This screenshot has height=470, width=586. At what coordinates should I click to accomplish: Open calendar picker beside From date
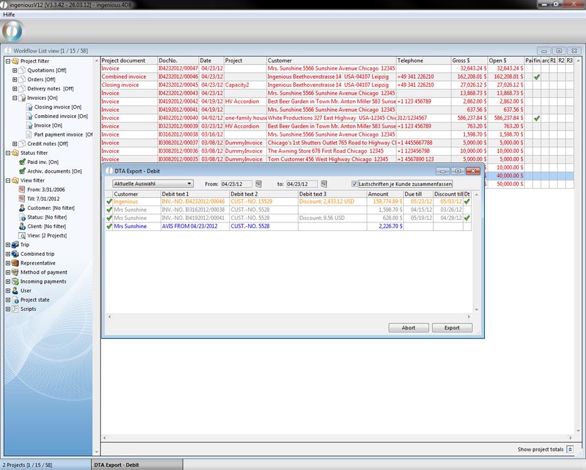[x=258, y=183]
